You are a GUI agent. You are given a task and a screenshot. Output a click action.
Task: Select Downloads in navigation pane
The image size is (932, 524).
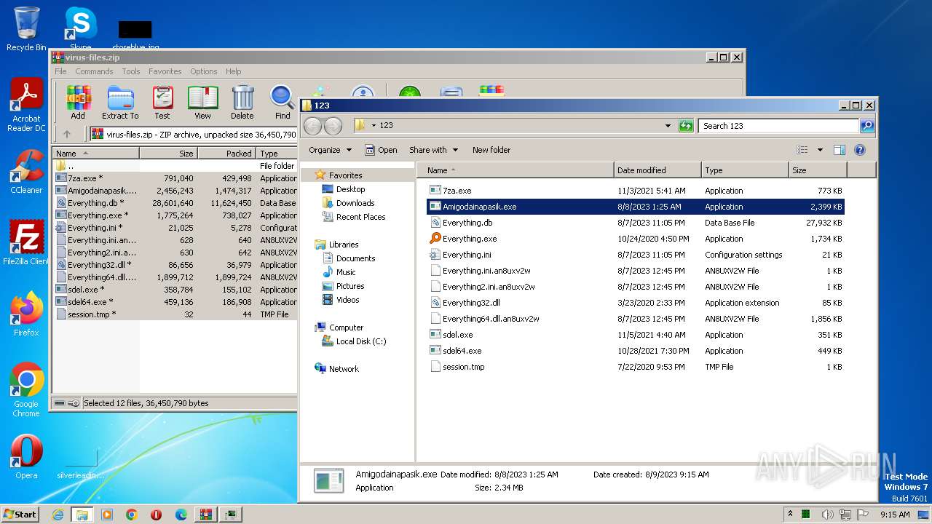point(355,203)
